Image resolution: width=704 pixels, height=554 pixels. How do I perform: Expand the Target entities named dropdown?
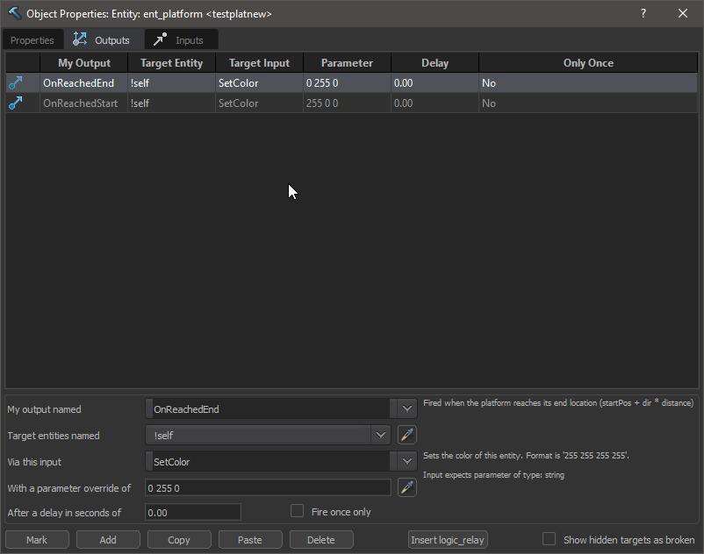coord(381,434)
